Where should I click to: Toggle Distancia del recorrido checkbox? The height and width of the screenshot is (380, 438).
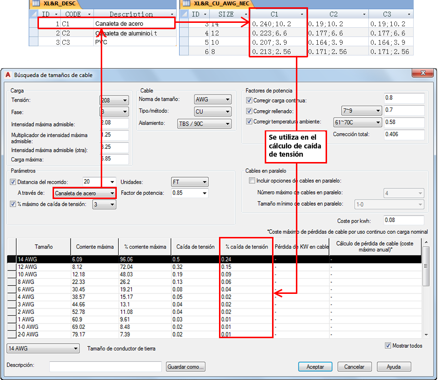point(13,182)
